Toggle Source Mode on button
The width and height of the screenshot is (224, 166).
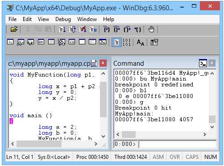[116, 43]
